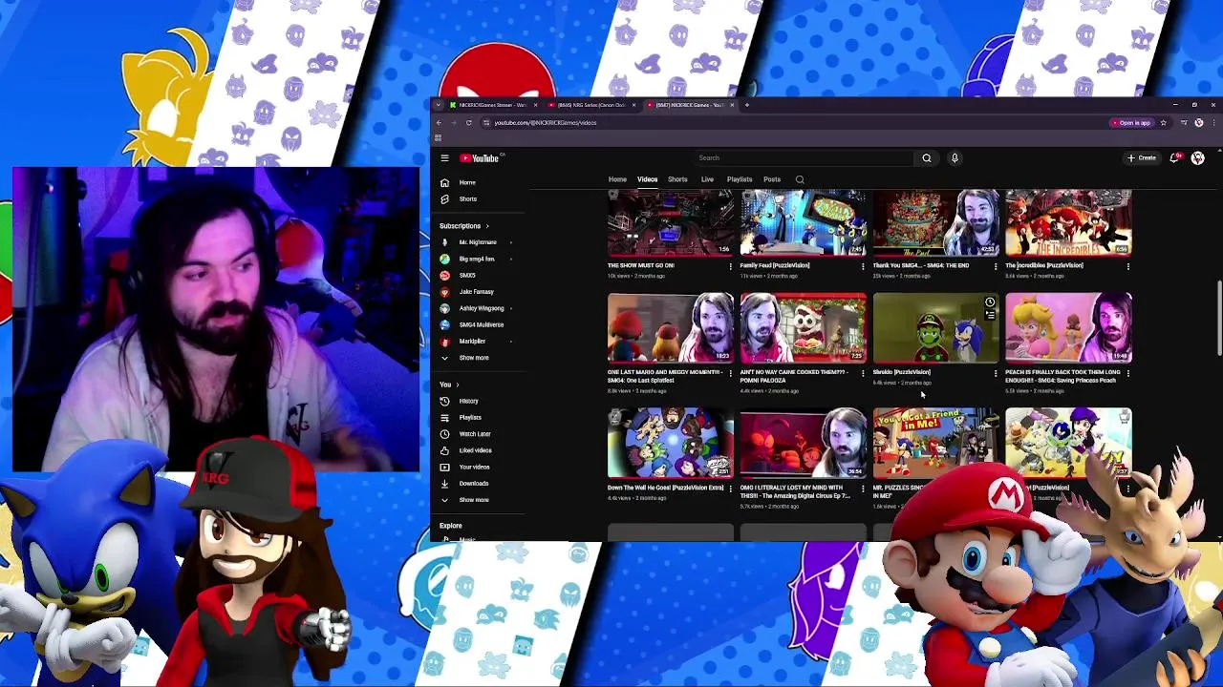Switch to channel Posts tab
Image resolution: width=1223 pixels, height=687 pixels.
pos(772,179)
